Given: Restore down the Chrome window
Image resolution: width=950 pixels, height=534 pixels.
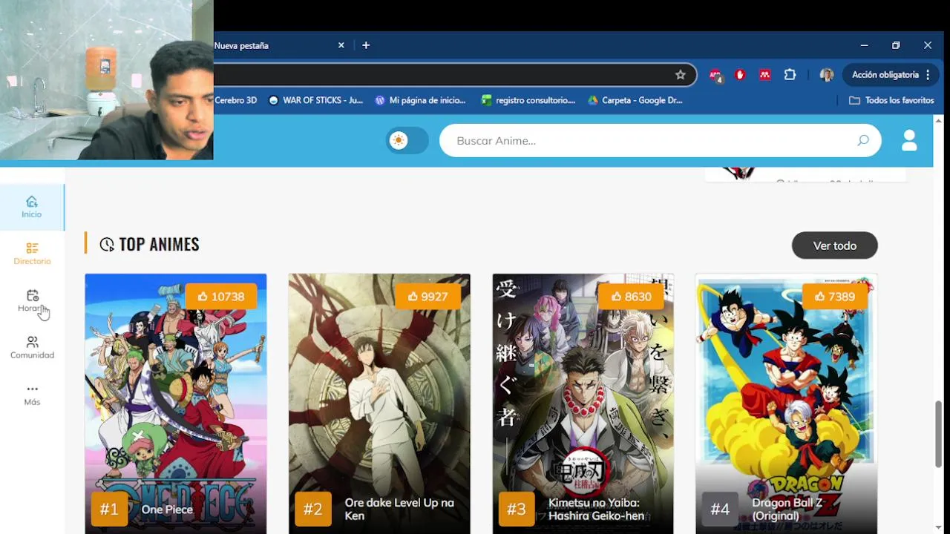Looking at the screenshot, I should click(896, 45).
